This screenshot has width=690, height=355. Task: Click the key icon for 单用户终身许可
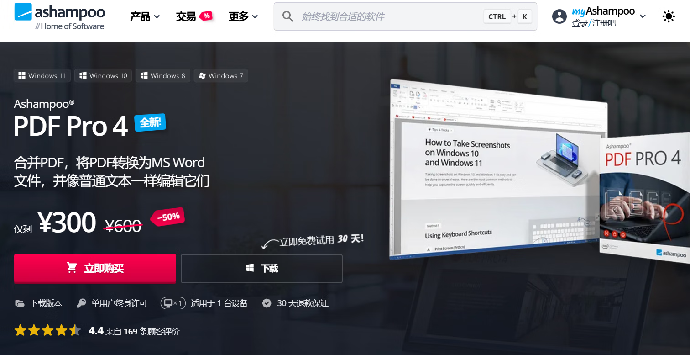coord(81,303)
